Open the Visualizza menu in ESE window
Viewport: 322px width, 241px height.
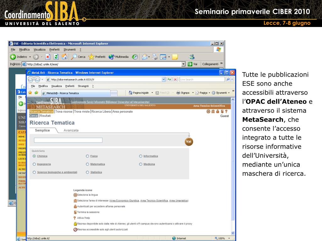pos(39,50)
